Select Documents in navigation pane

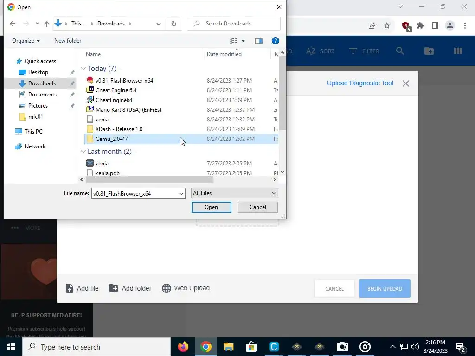click(42, 95)
